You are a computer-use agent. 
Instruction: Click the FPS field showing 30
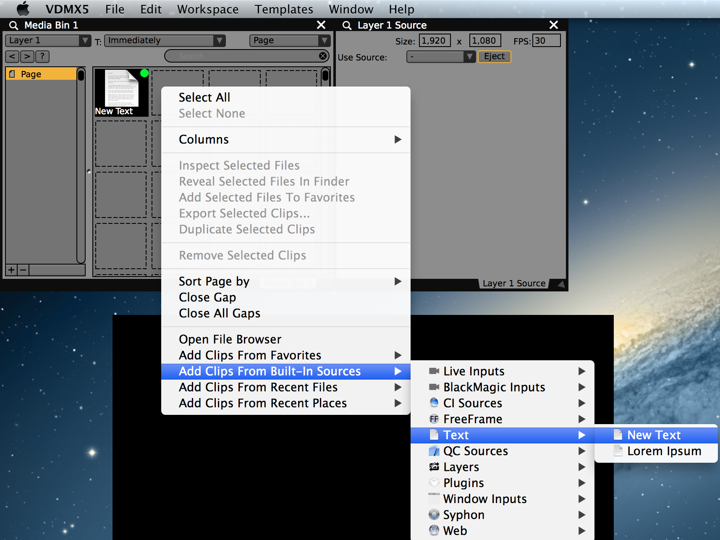[x=546, y=41]
